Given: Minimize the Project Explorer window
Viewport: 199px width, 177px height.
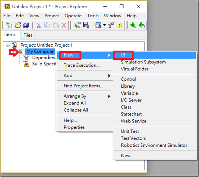Looking at the screenshot, I should [105, 6].
